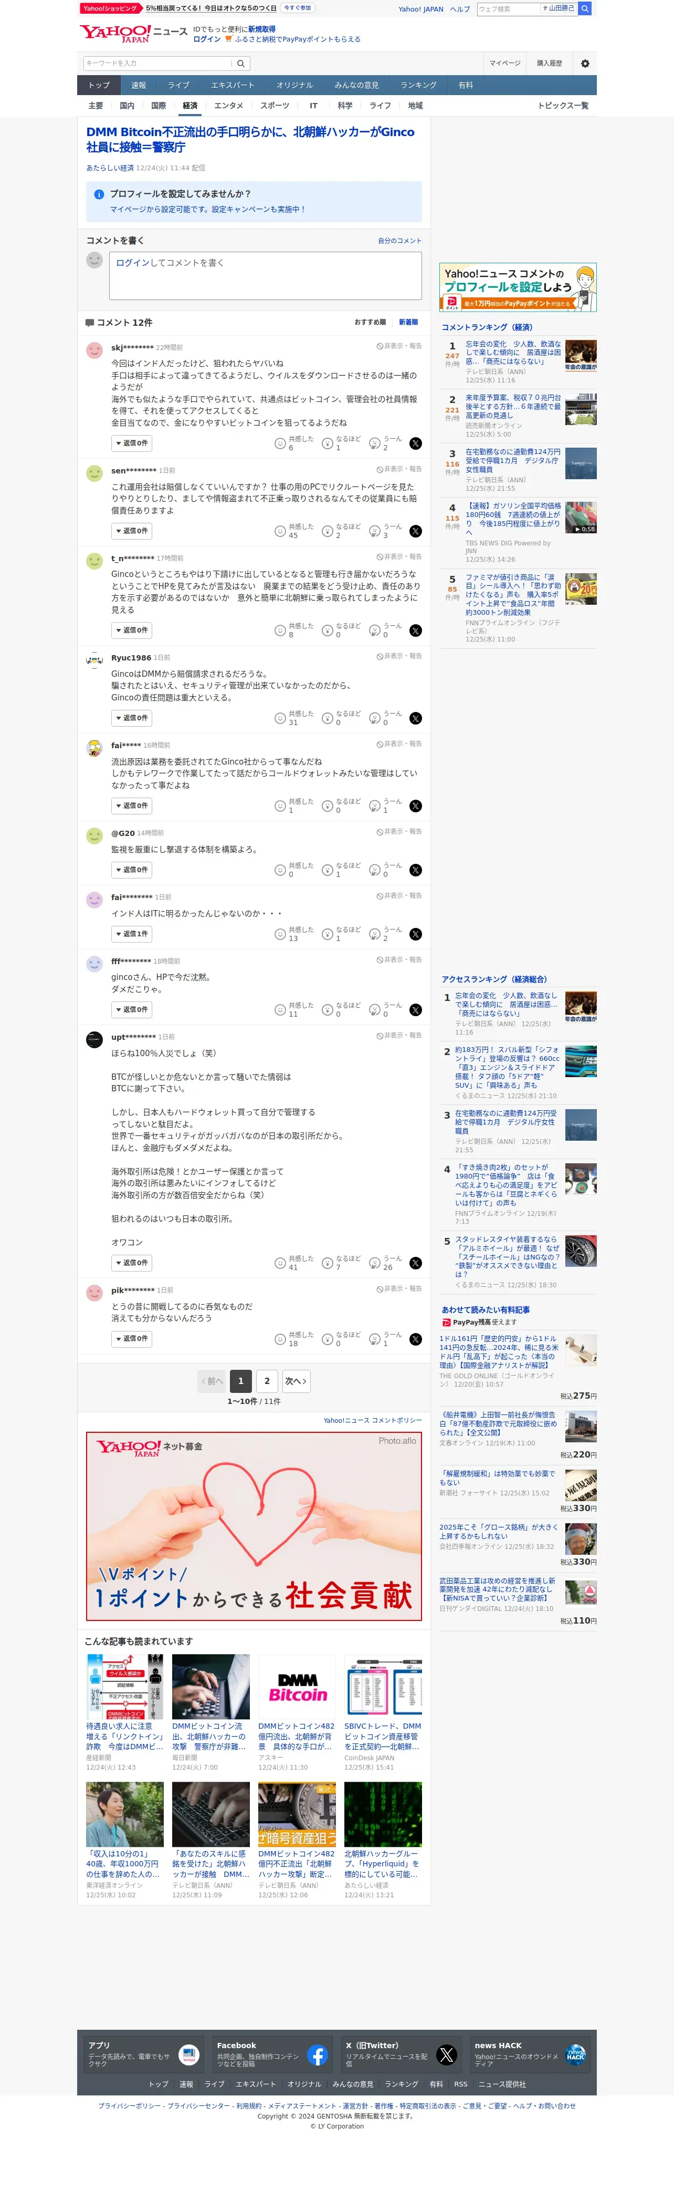Click avatar of Ryuc1986 commenter

(95, 660)
